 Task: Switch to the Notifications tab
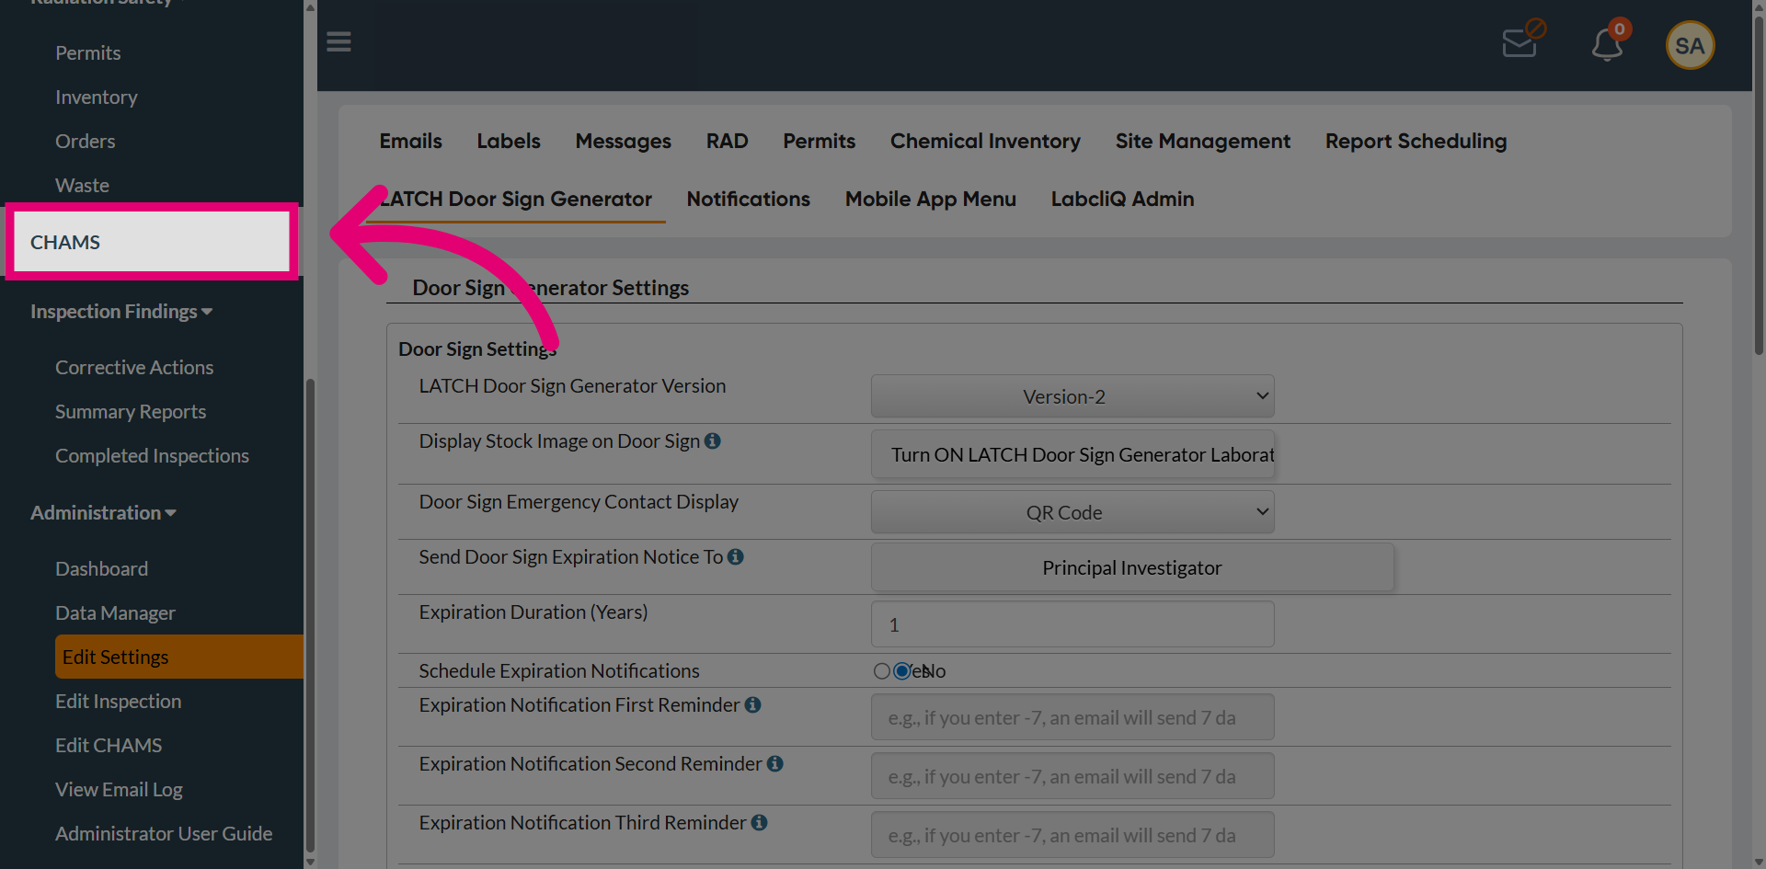coord(749,199)
